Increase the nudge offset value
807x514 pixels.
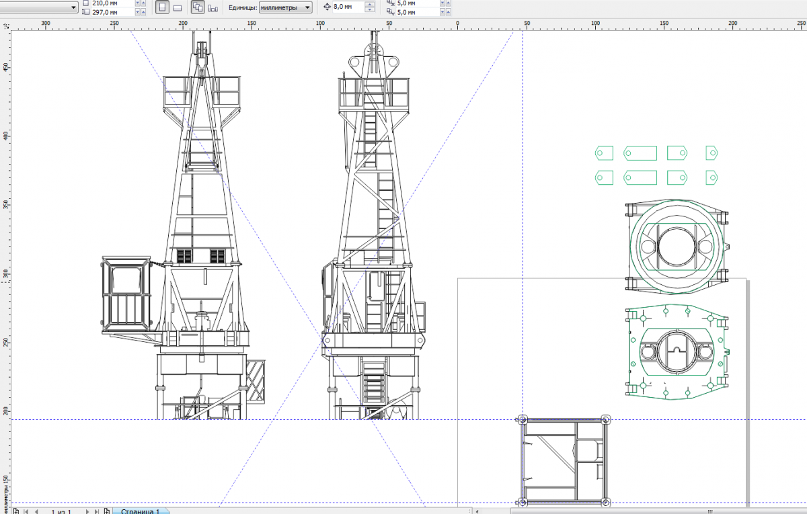(x=370, y=4)
